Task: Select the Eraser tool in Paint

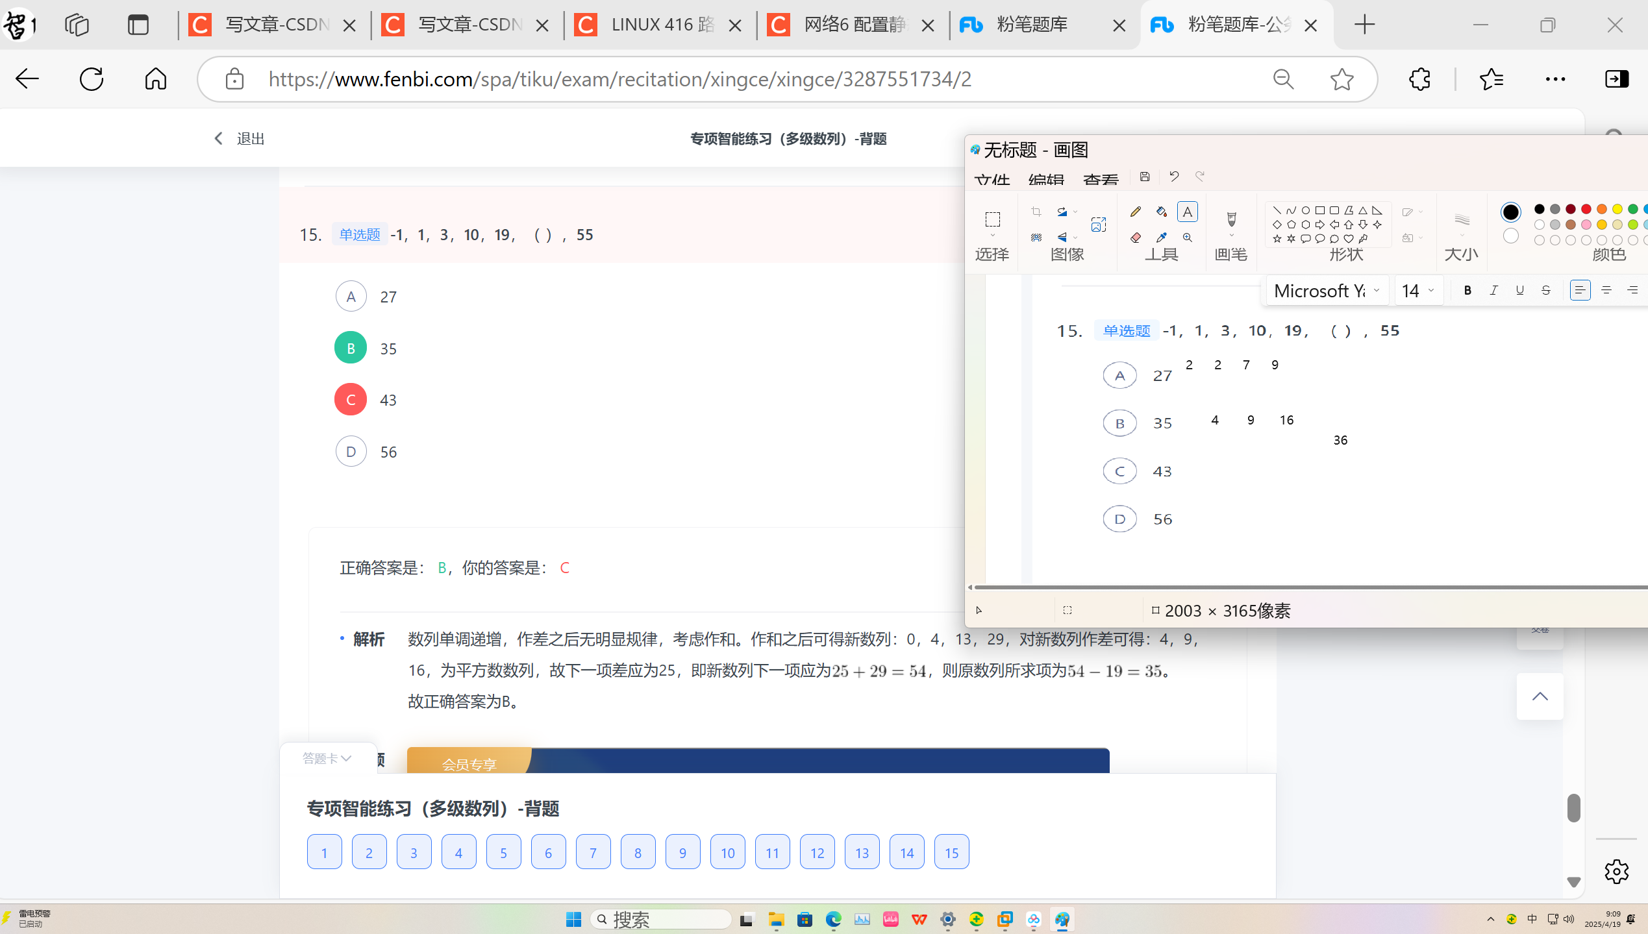Action: (x=1135, y=238)
